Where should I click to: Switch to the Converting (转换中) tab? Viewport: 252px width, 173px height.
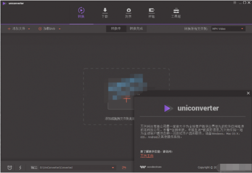[x=116, y=29]
